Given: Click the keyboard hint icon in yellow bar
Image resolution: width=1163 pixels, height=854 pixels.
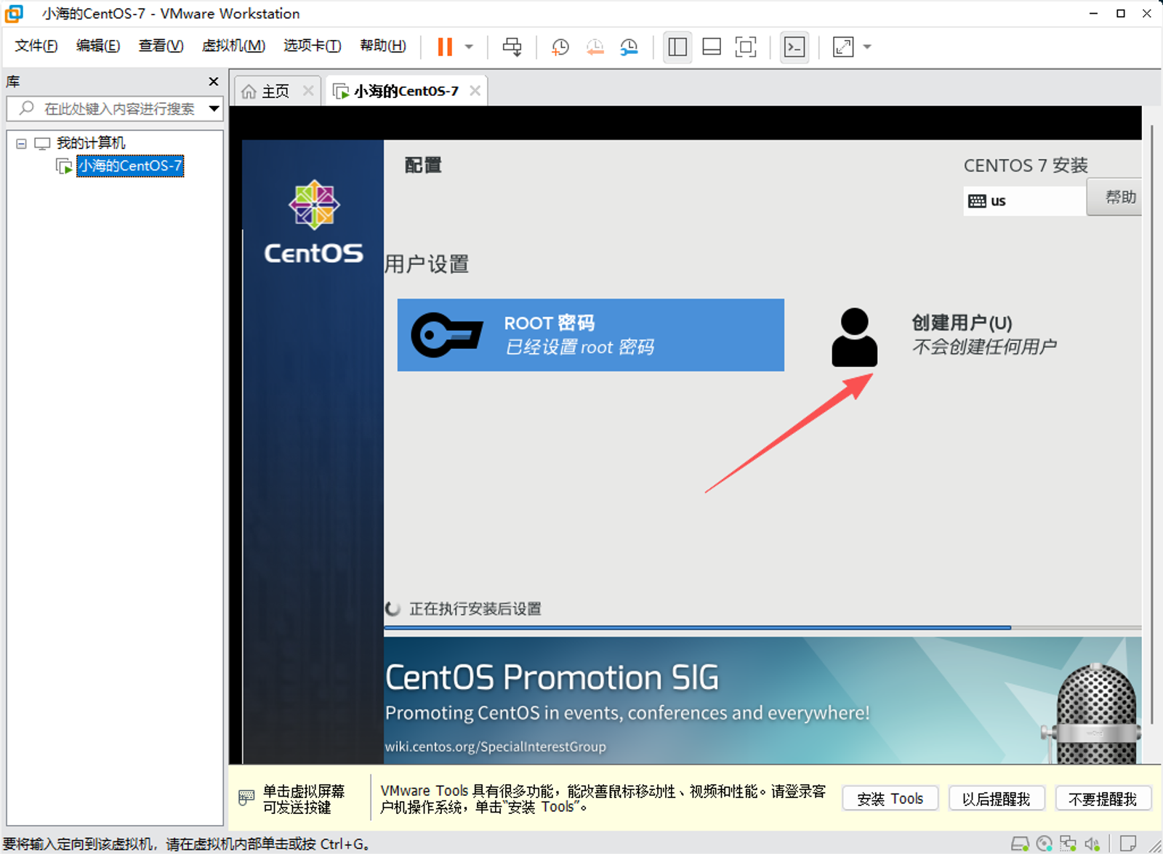Looking at the screenshot, I should (x=246, y=798).
